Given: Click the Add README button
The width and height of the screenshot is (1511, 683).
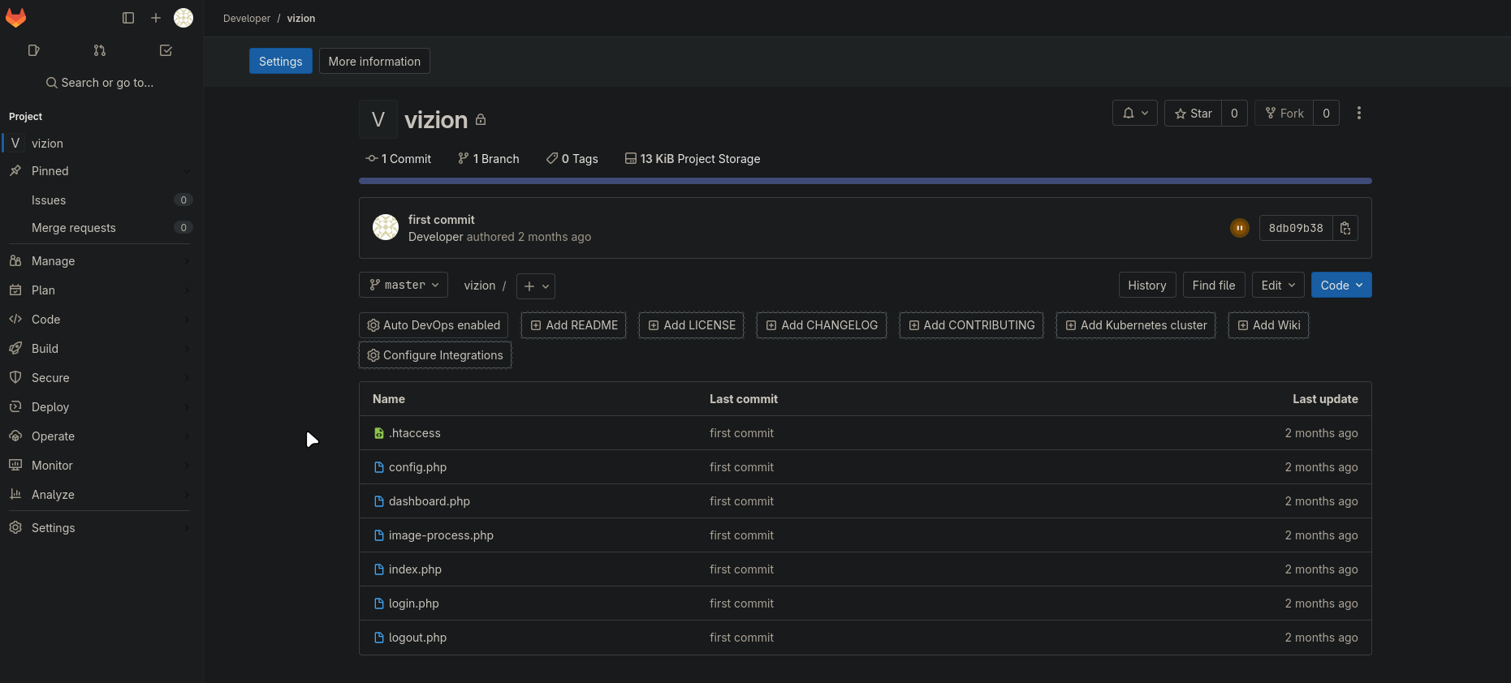Looking at the screenshot, I should (x=573, y=325).
